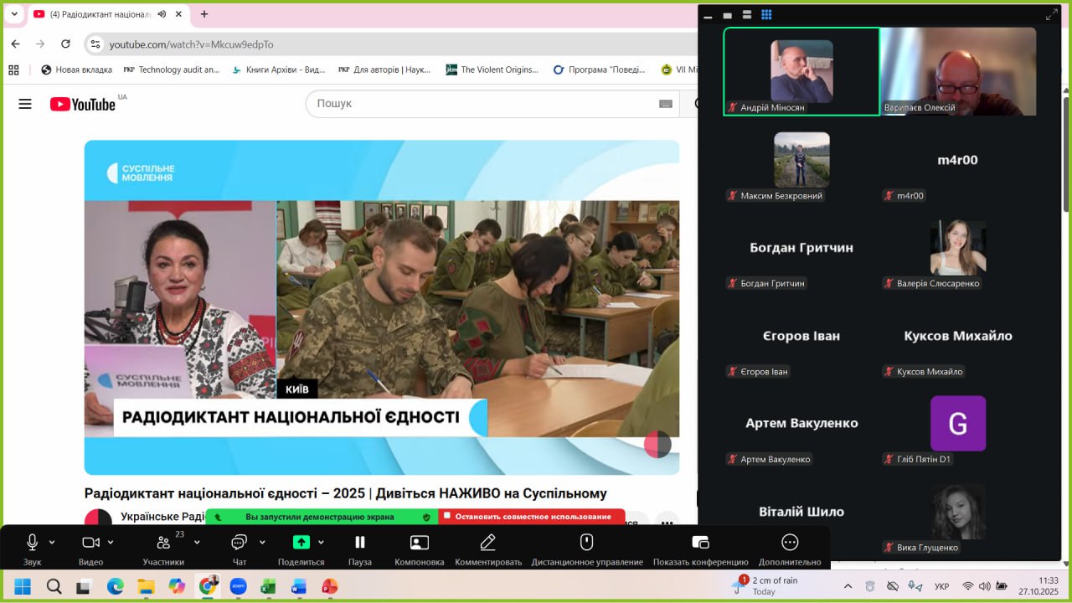Switch video panel to grid view icon
Screen dimensions: 1072x603
pyautogui.click(x=766, y=15)
